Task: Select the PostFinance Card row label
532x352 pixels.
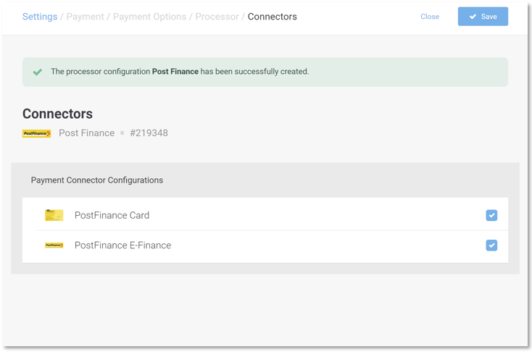Action: (x=112, y=215)
